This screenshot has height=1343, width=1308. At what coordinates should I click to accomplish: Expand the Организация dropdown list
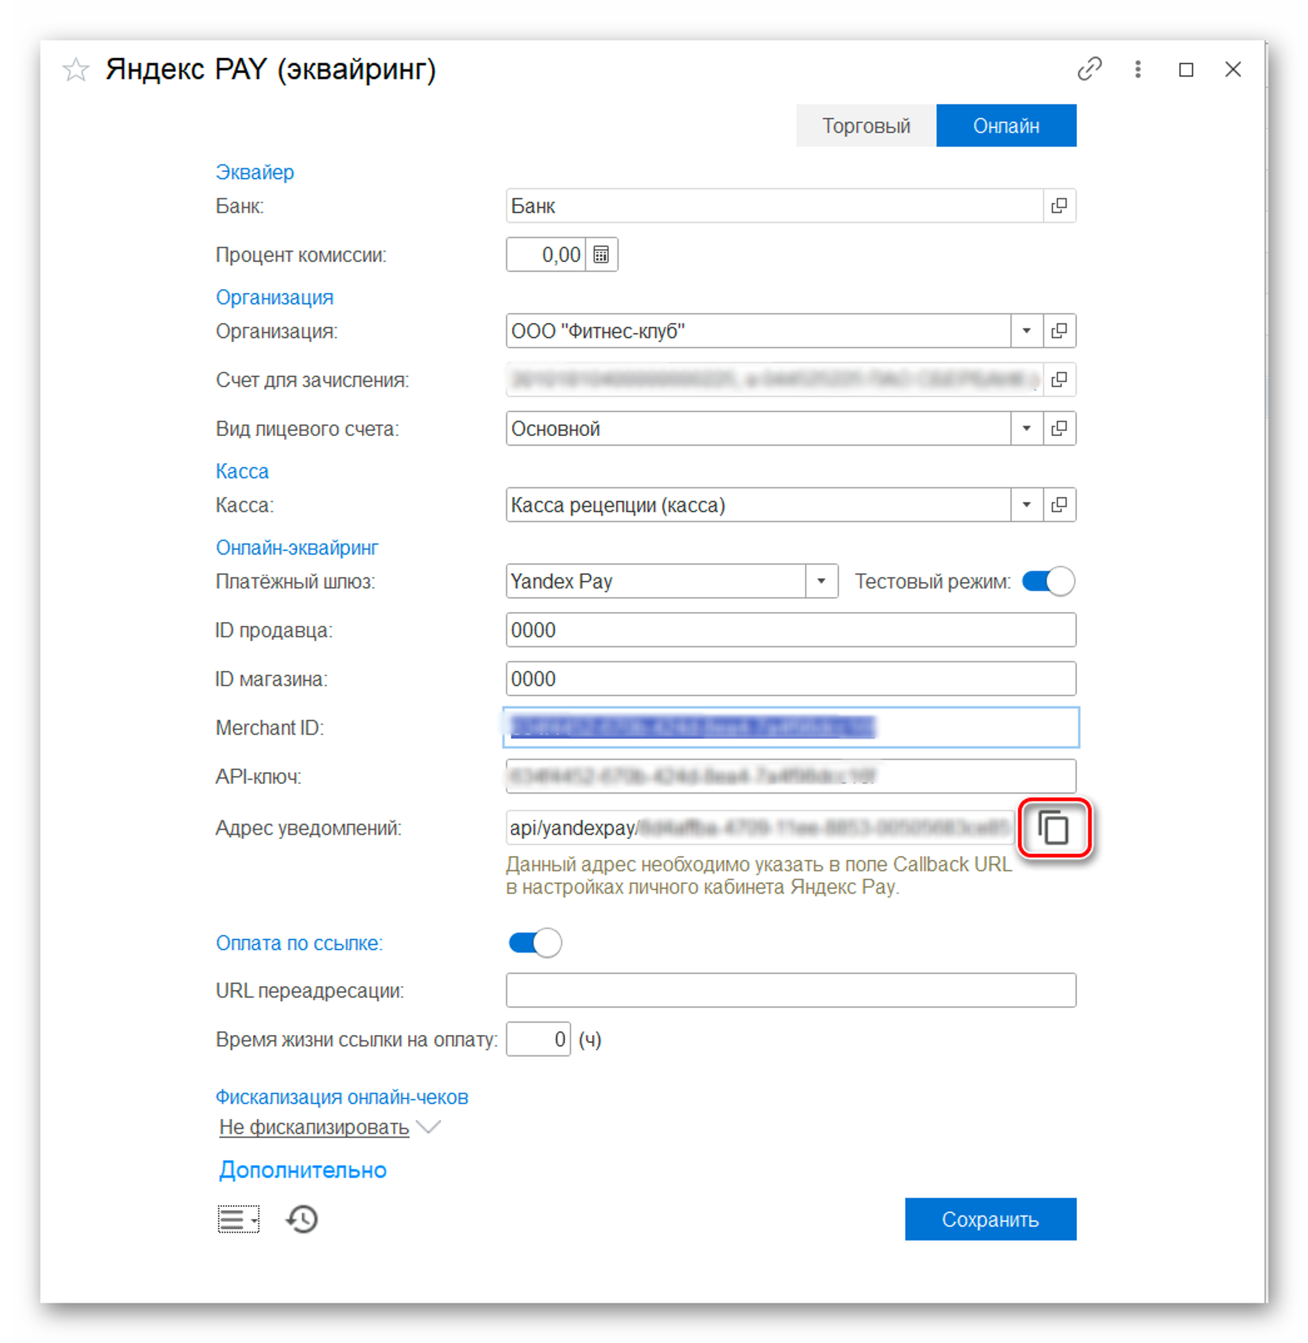click(x=1026, y=330)
